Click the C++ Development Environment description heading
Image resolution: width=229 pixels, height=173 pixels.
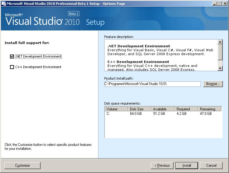pos(138,62)
